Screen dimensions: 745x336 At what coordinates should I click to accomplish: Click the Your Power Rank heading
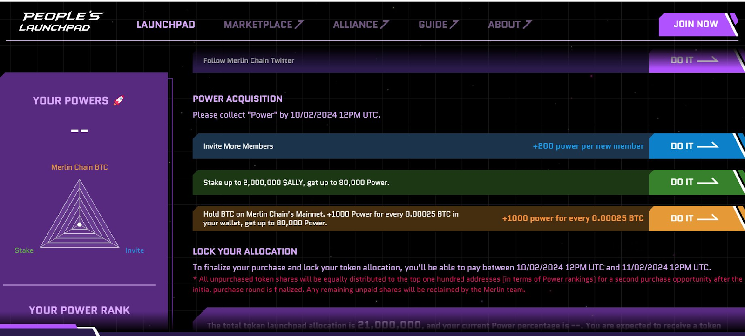point(80,310)
